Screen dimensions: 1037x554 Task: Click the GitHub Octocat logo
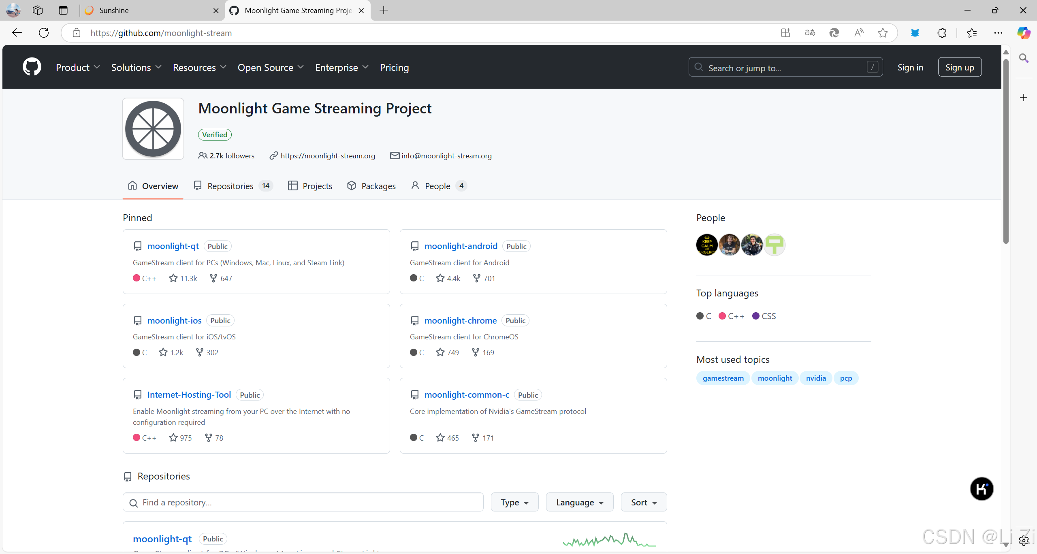click(32, 67)
